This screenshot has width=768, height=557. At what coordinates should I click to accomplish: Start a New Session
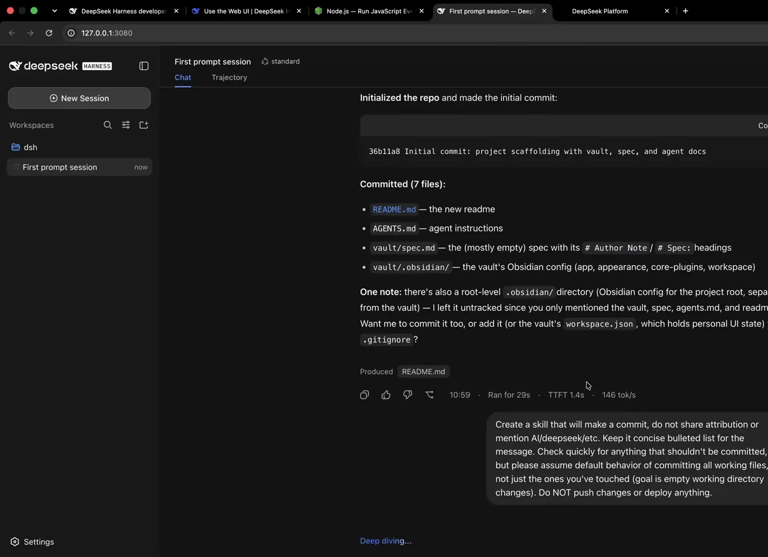pyautogui.click(x=79, y=98)
